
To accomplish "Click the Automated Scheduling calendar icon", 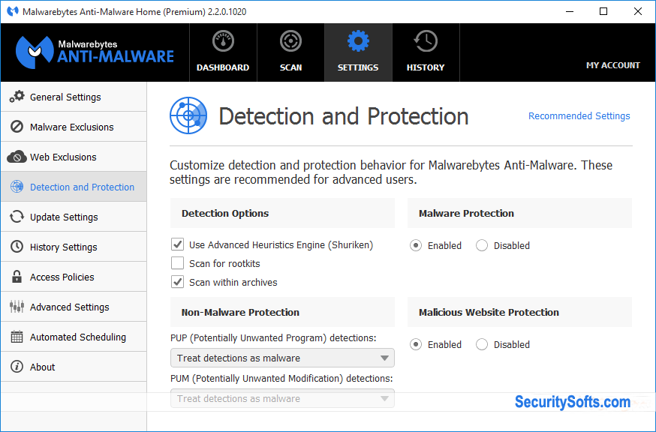I will tap(17, 337).
